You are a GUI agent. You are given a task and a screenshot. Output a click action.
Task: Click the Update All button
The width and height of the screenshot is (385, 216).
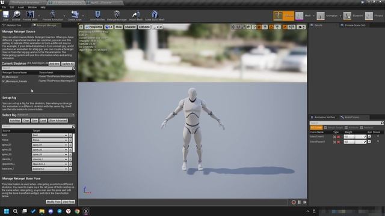(x=68, y=64)
